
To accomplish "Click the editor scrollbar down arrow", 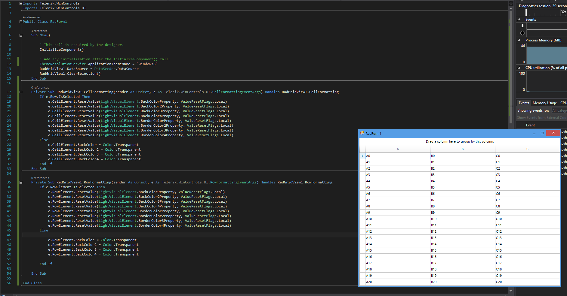I will (511, 291).
